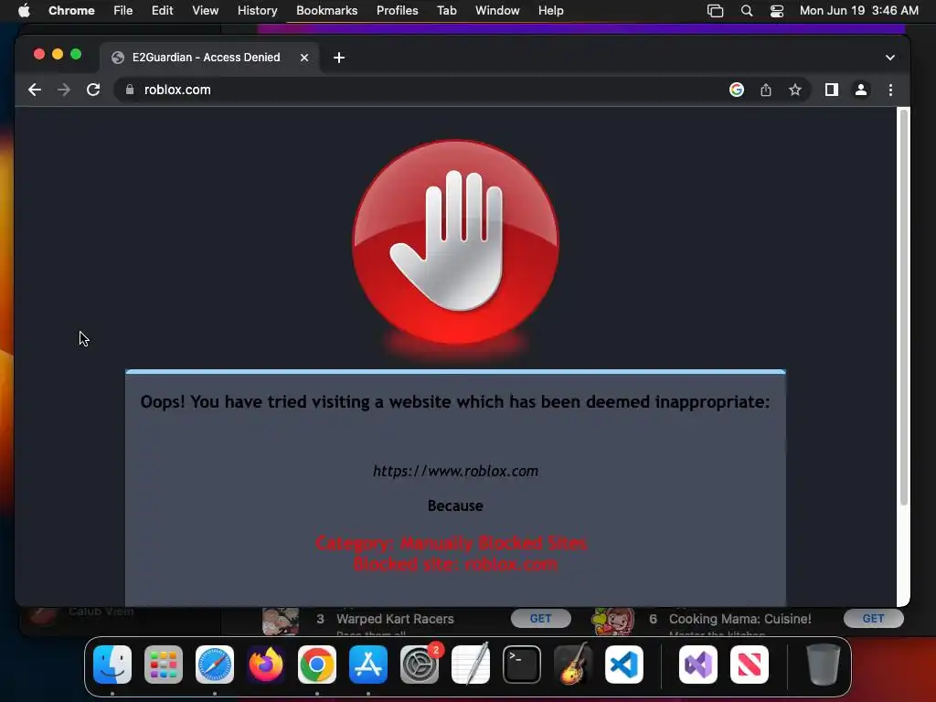Image resolution: width=936 pixels, height=702 pixels.
Task: Click GET for Cooking Mama: Cuisine! in App Store
Action: 873,619
